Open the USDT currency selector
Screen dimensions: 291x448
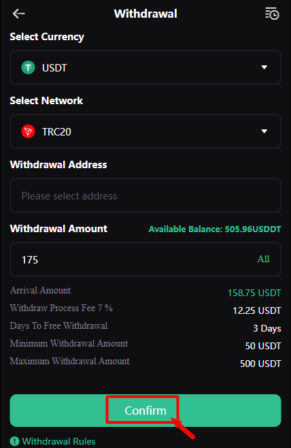145,67
